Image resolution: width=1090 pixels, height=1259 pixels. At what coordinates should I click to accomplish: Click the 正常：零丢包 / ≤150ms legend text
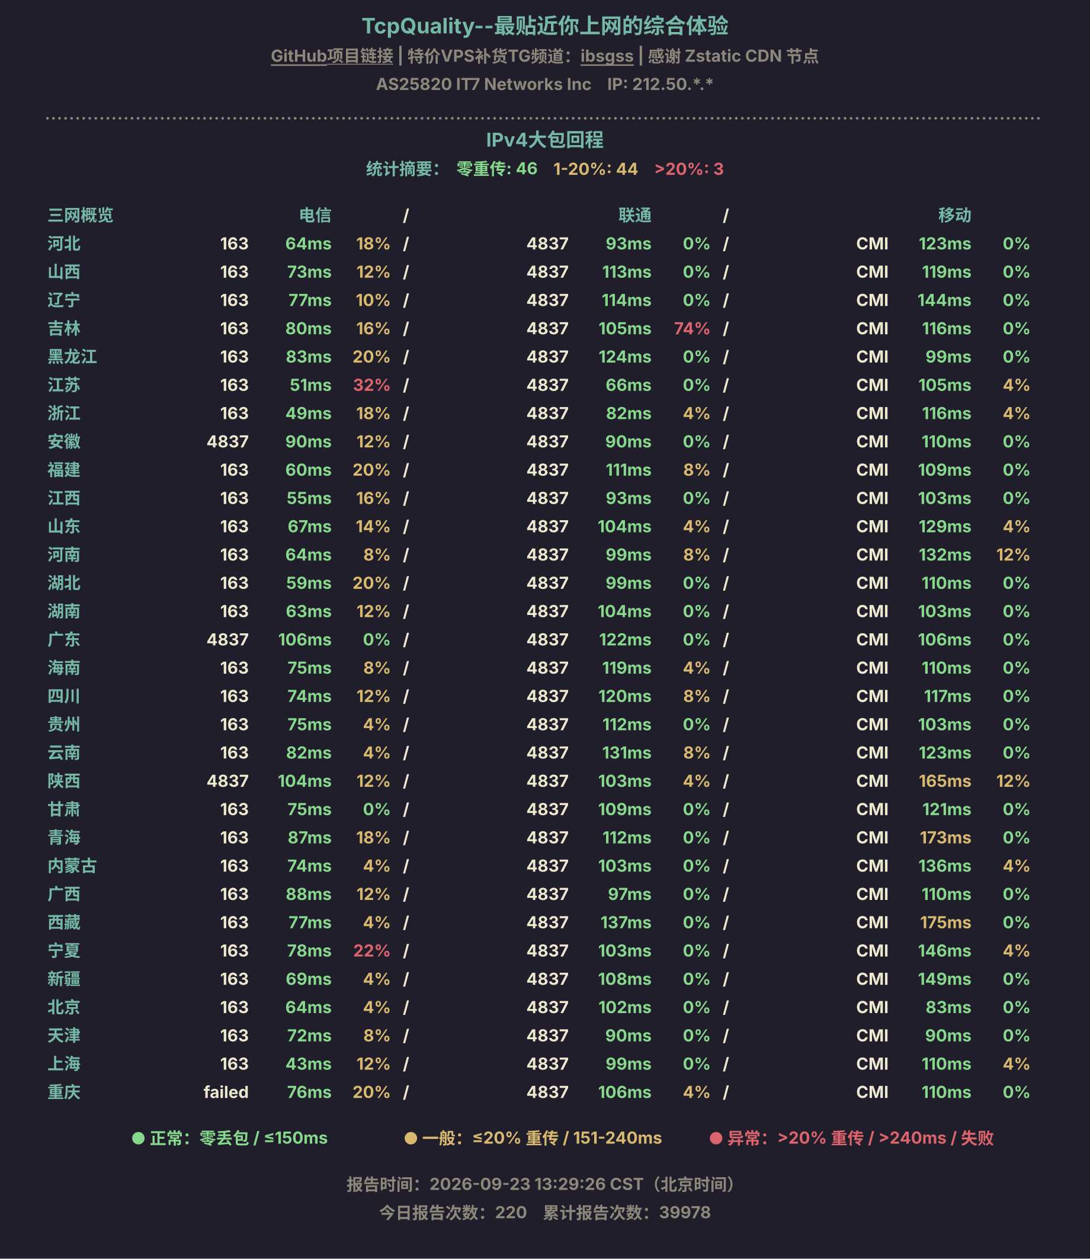coord(238,1138)
